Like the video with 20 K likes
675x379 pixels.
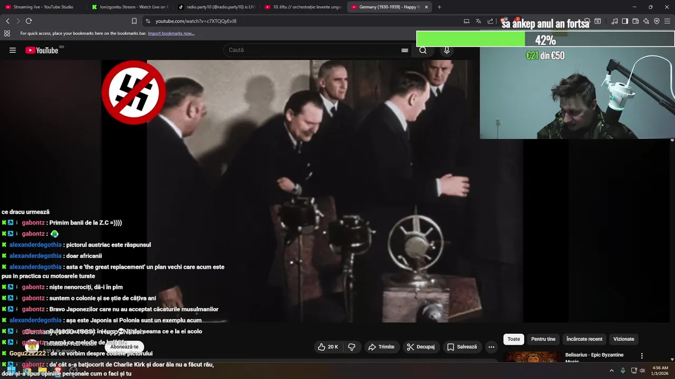click(327, 347)
